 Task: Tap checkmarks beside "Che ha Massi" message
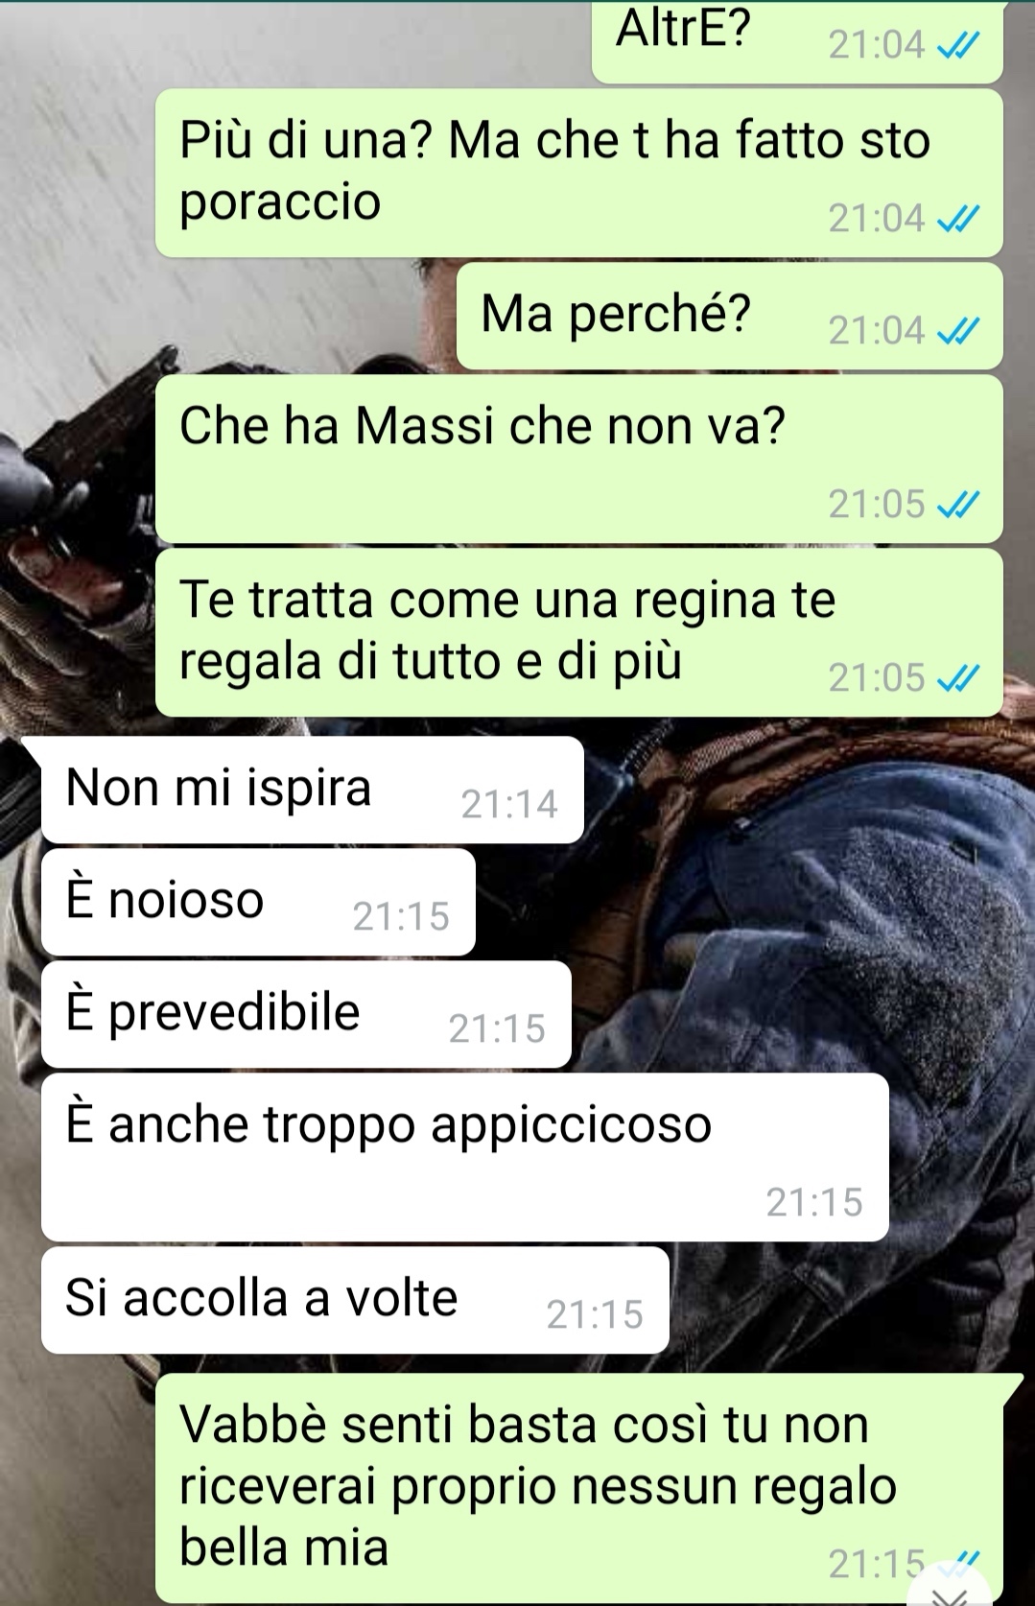point(957,505)
